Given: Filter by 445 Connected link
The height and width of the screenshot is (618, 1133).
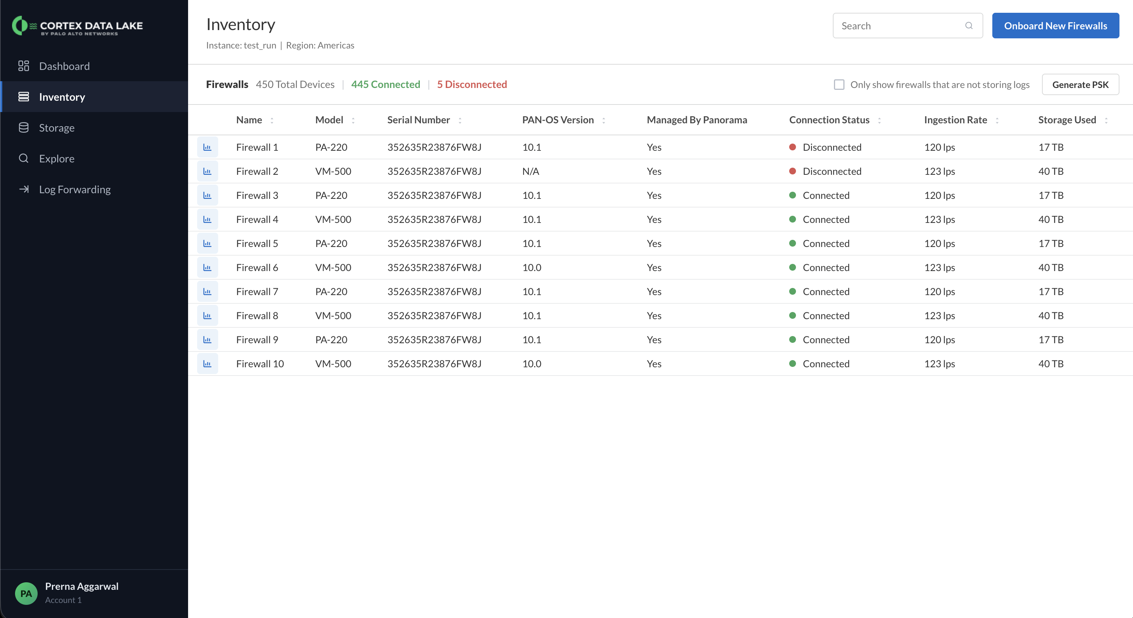Looking at the screenshot, I should (x=385, y=85).
